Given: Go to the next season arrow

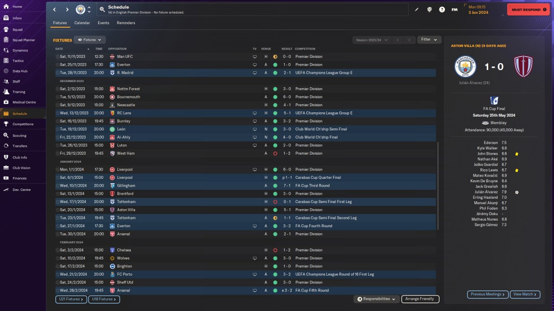Looking at the screenshot, I should (x=409, y=40).
